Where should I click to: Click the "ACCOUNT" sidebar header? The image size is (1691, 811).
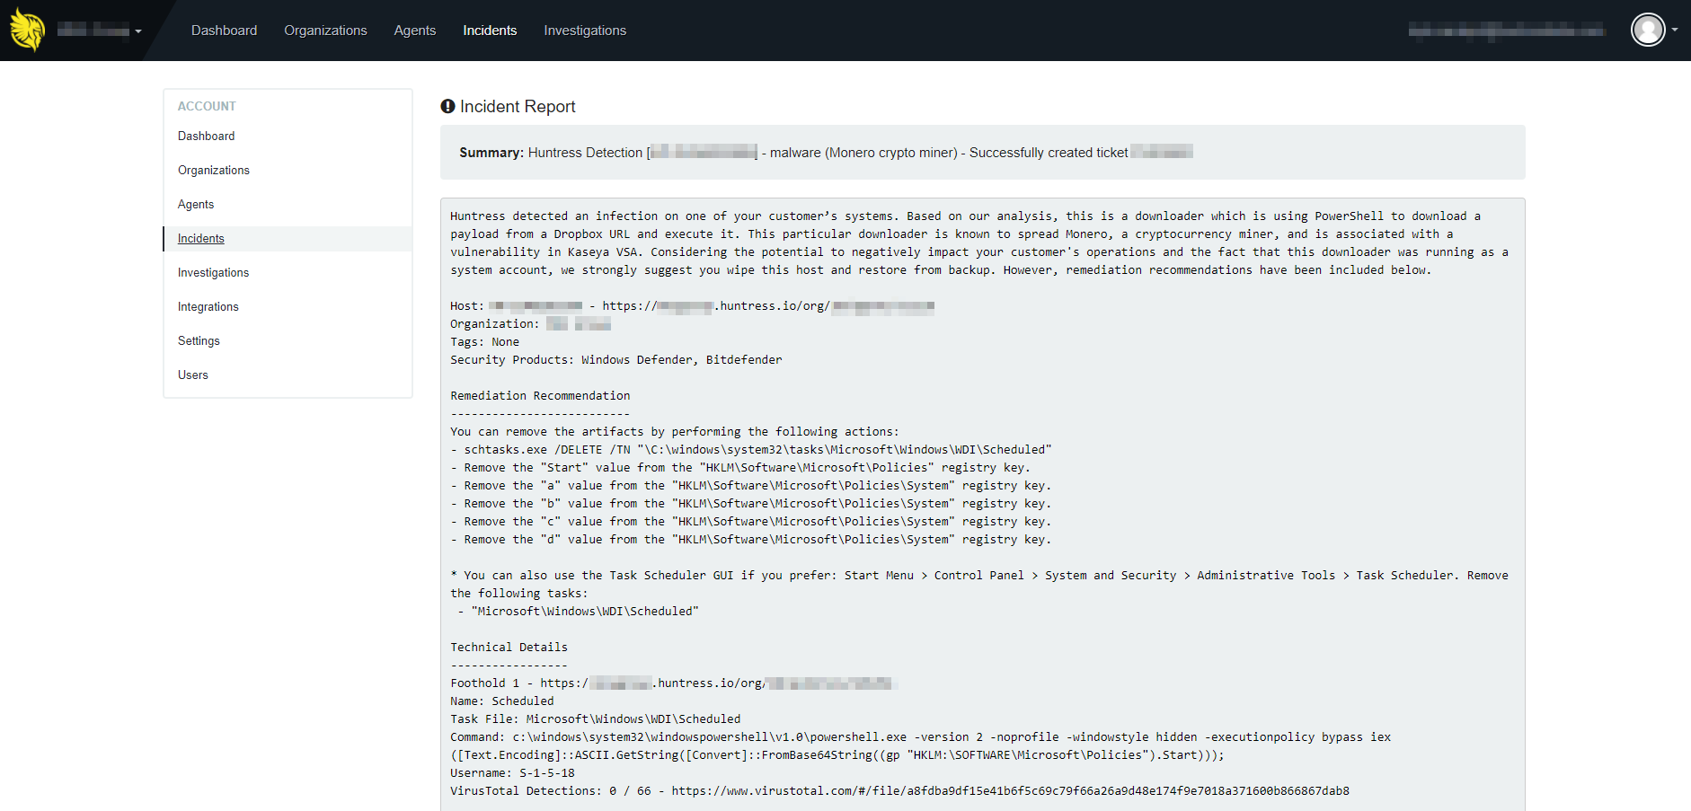tap(207, 106)
